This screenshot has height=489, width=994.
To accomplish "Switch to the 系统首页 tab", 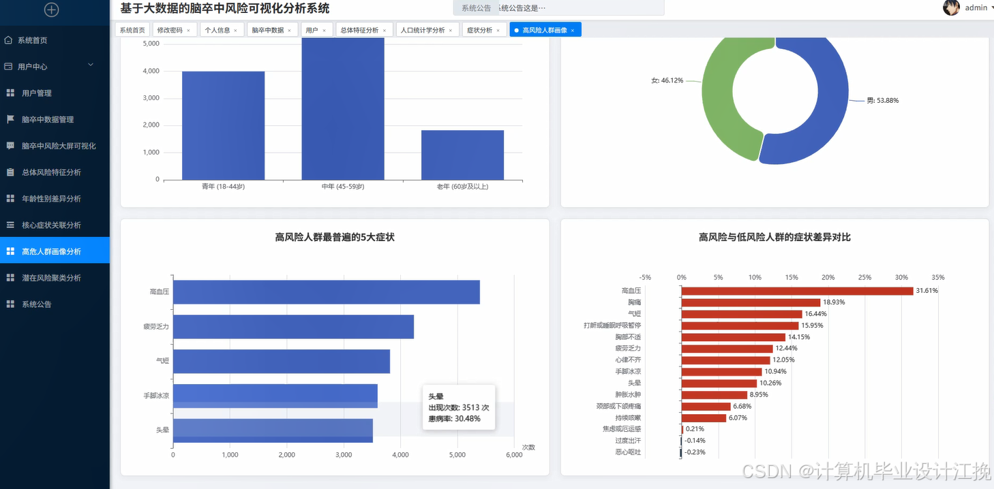I will pos(132,30).
